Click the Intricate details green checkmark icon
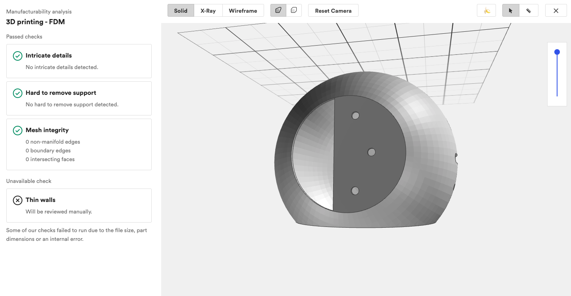This screenshot has height=296, width=571. [x=17, y=56]
